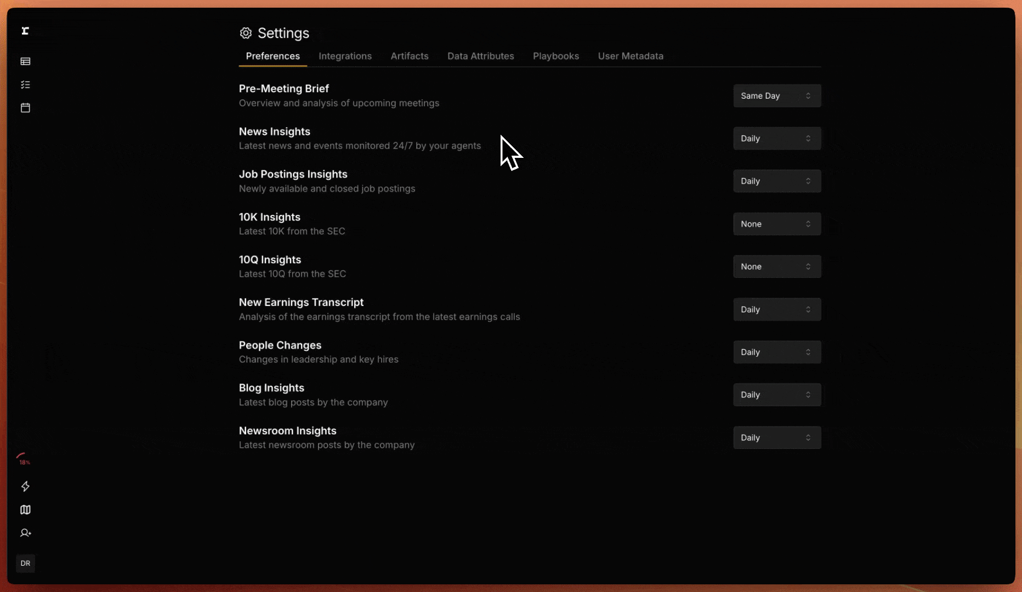Image resolution: width=1022 pixels, height=592 pixels.
Task: Open the 10Q Insights frequency dropdown
Action: (x=776, y=267)
